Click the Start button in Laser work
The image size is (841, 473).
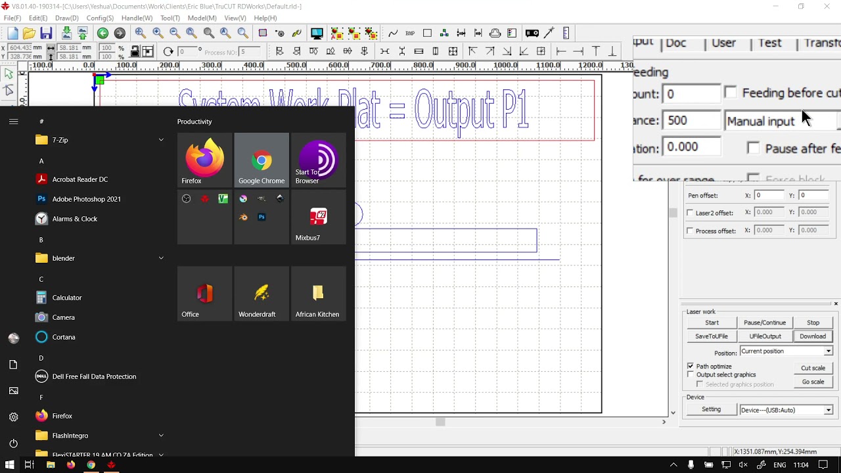712,323
